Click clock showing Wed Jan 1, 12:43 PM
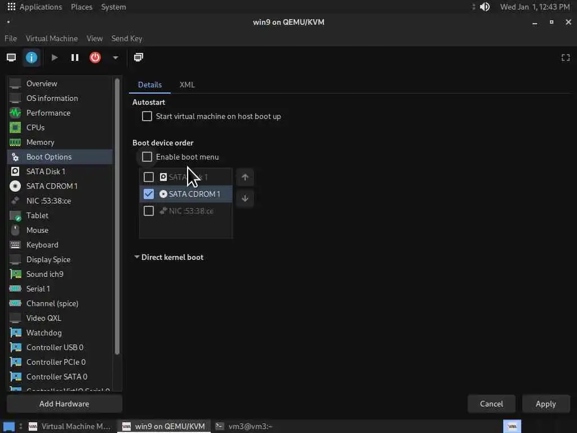Image resolution: width=577 pixels, height=433 pixels. tap(535, 7)
